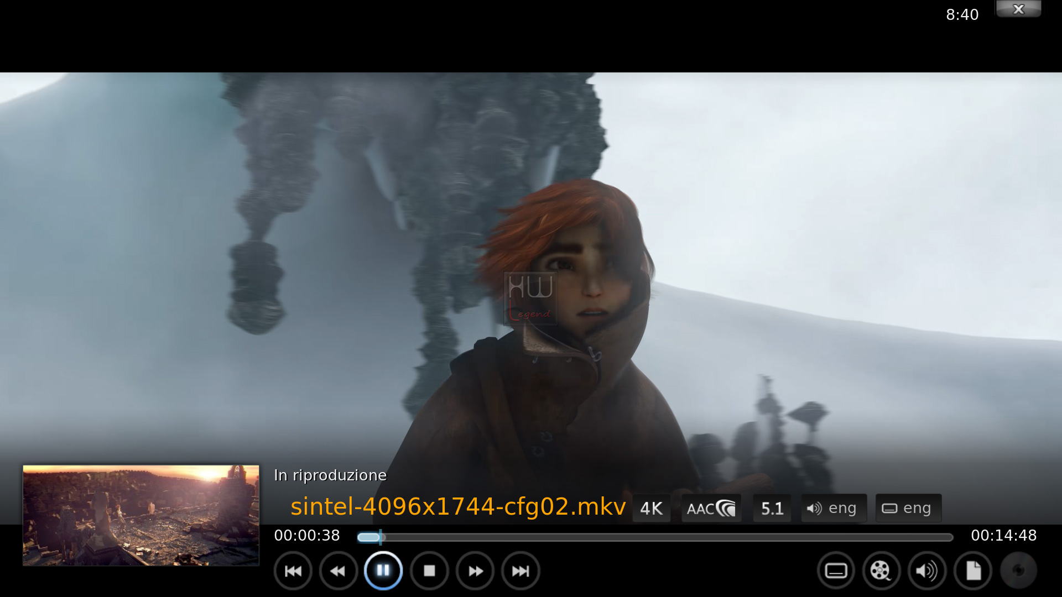Open video settings film reel icon
This screenshot has height=597, width=1062.
pyautogui.click(x=881, y=571)
